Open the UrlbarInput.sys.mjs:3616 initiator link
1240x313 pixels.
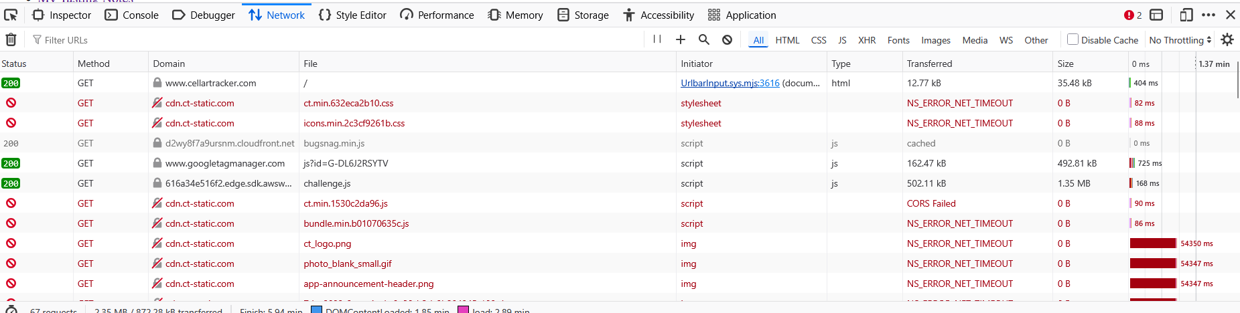(730, 83)
